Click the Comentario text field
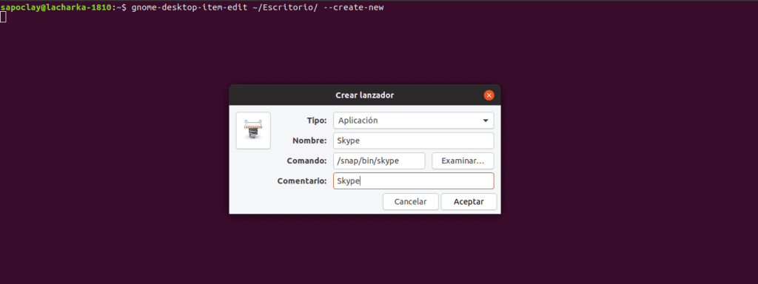The height and width of the screenshot is (284, 758). pos(413,181)
